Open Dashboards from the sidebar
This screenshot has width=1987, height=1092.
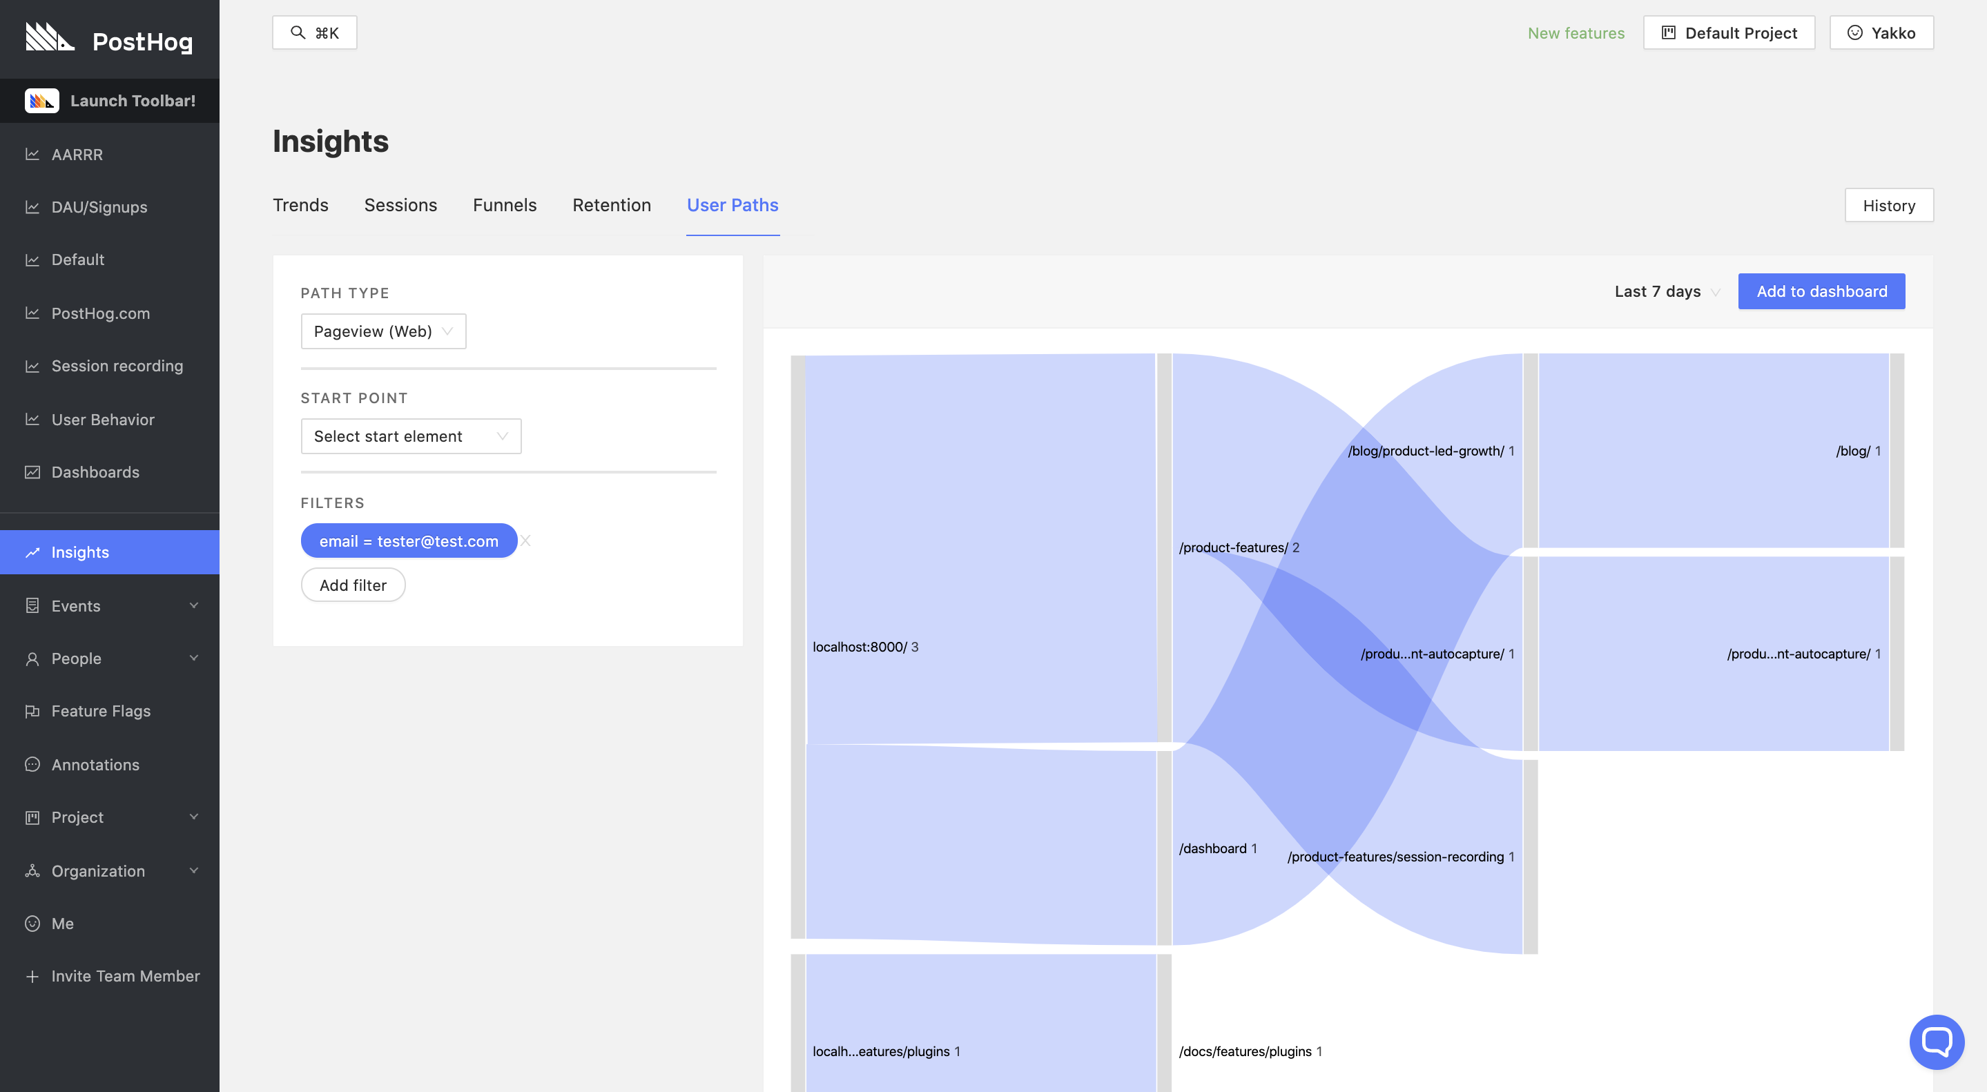tap(95, 472)
